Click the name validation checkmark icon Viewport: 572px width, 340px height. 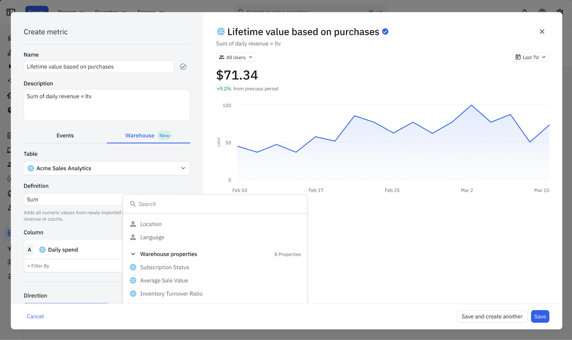(x=183, y=67)
